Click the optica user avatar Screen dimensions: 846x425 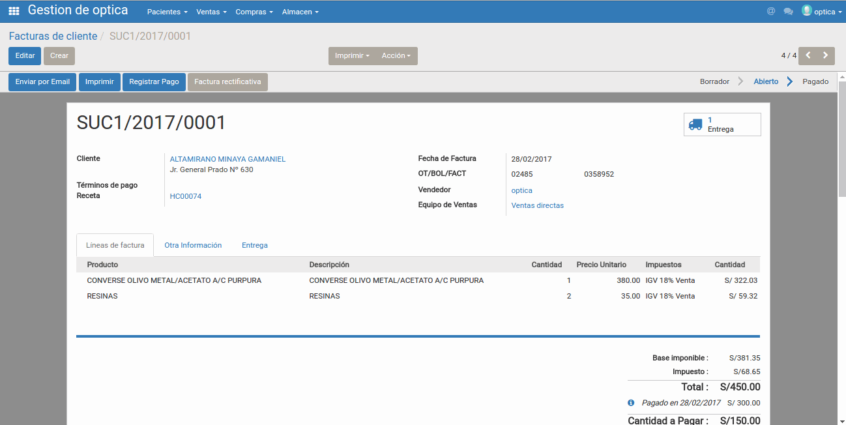pos(807,10)
